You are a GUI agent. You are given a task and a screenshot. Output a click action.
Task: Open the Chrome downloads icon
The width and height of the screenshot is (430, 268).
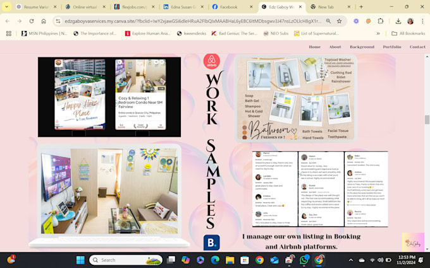[x=398, y=21]
